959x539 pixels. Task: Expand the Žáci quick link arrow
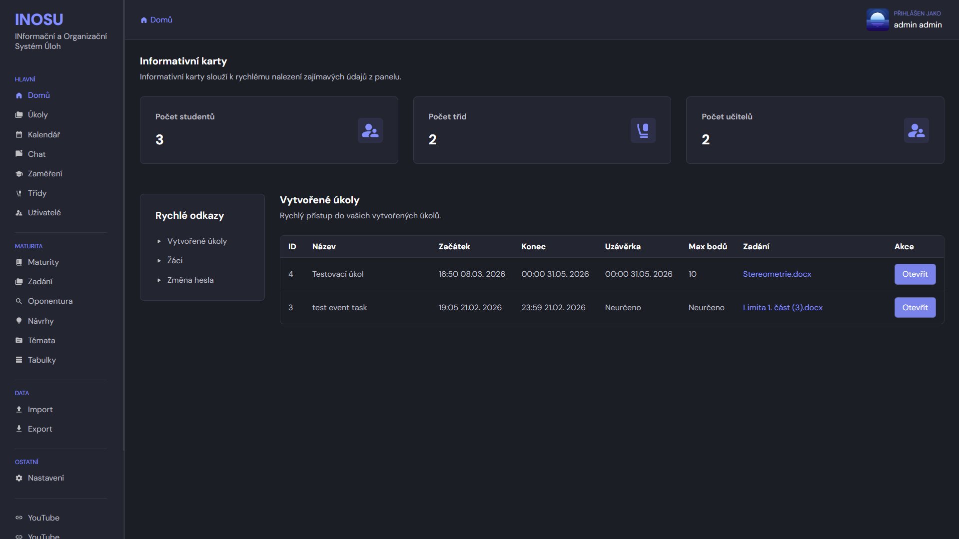tap(159, 261)
